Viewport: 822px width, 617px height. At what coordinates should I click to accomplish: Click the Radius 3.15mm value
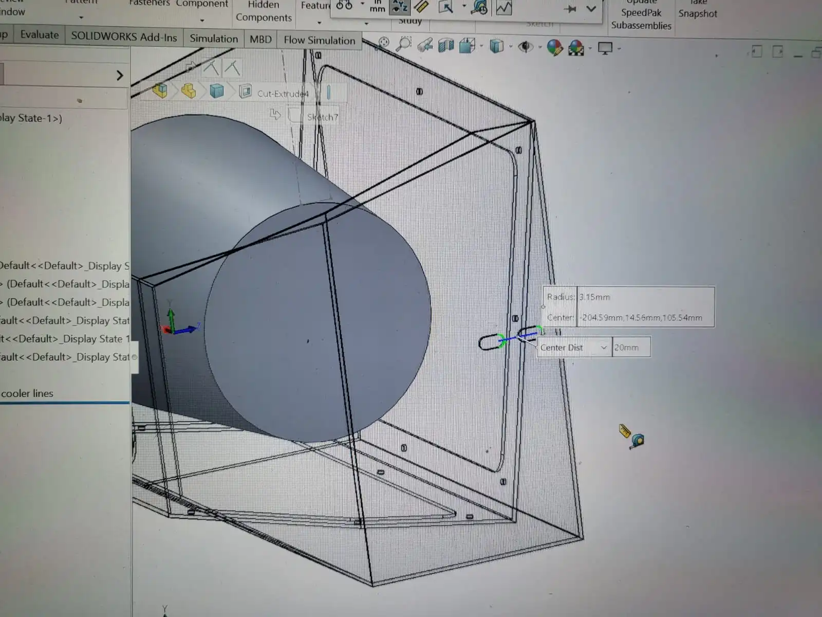(594, 297)
